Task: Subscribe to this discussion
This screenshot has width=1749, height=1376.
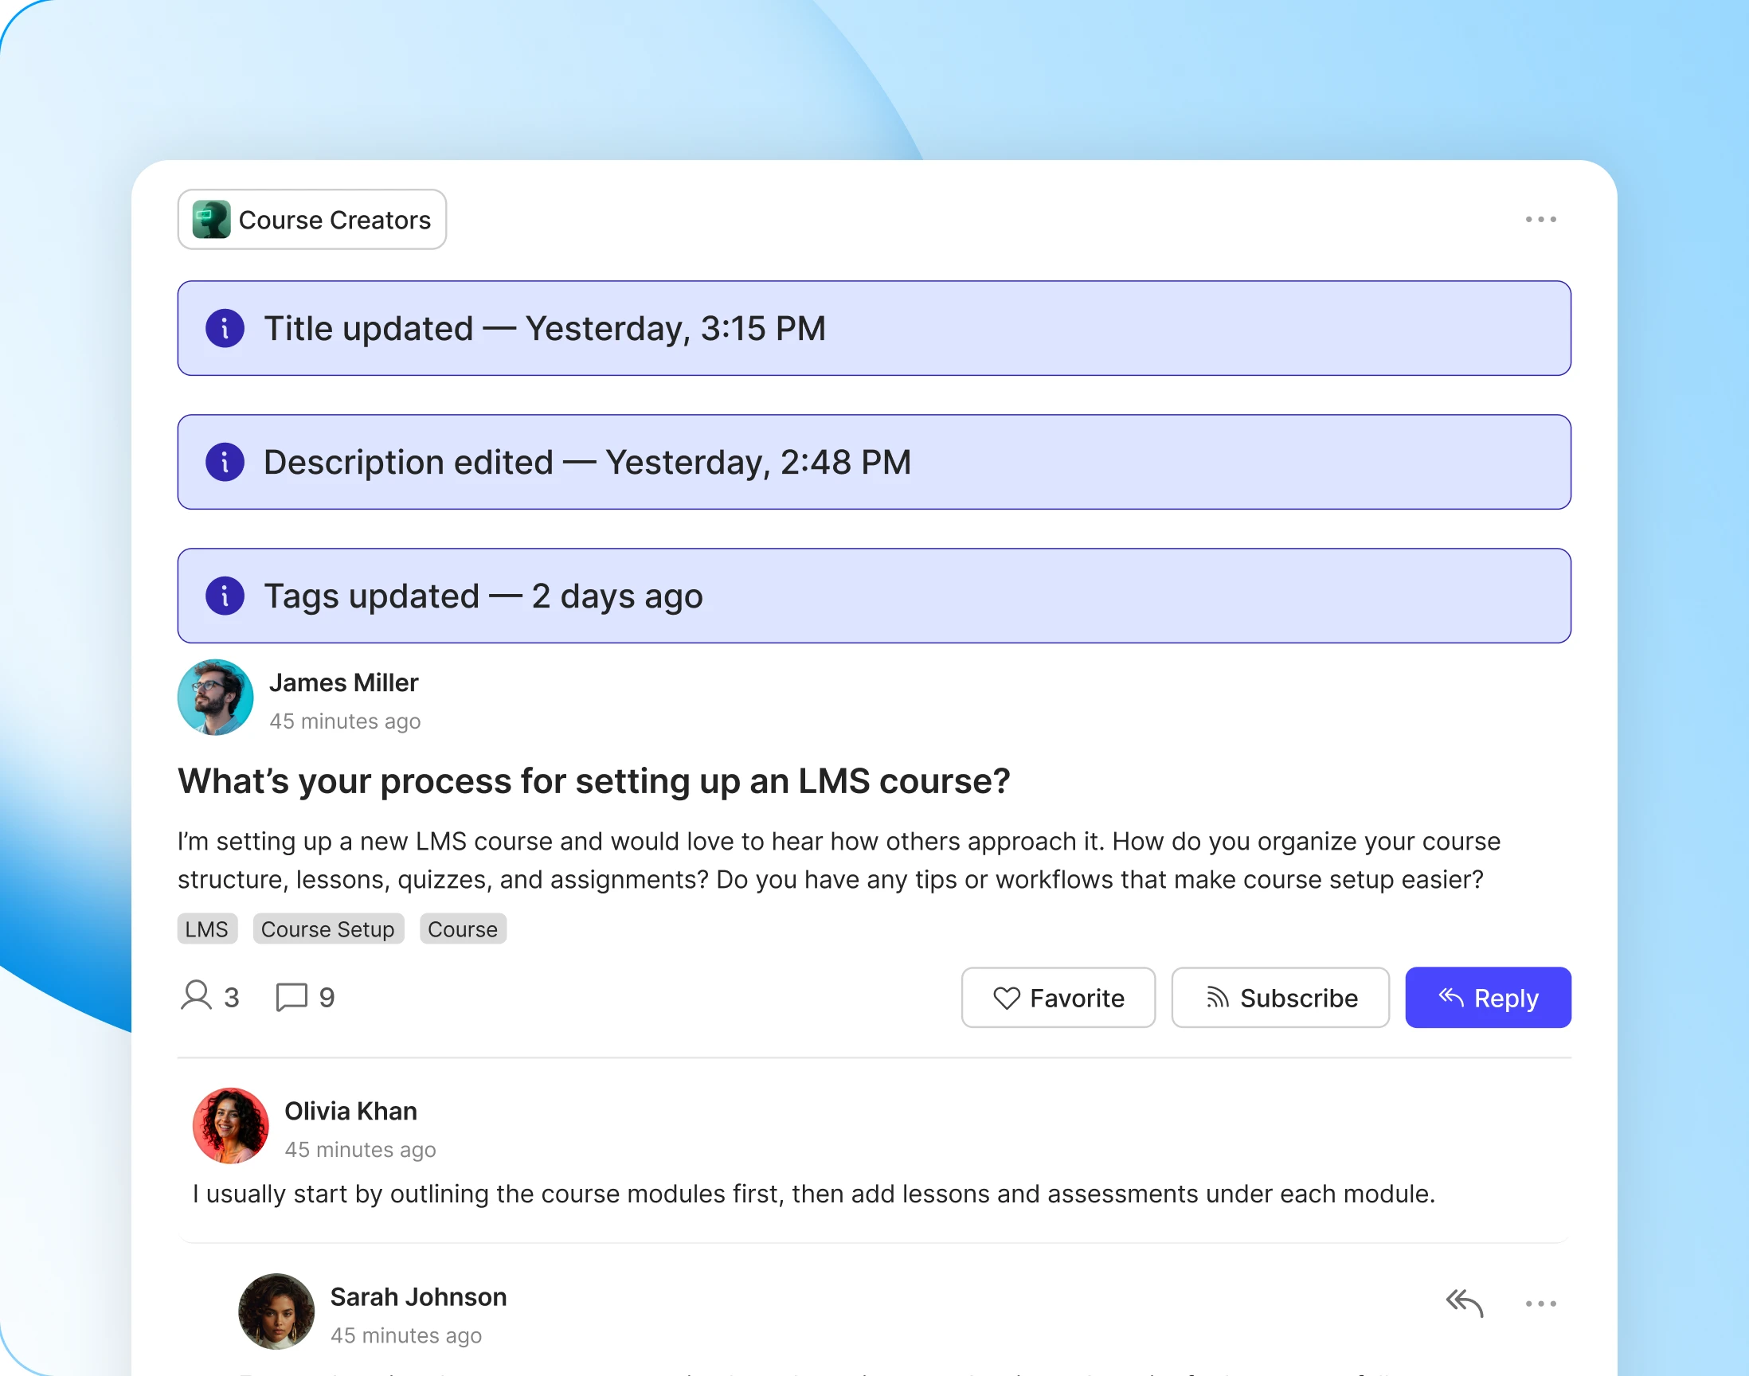Action: coord(1280,997)
